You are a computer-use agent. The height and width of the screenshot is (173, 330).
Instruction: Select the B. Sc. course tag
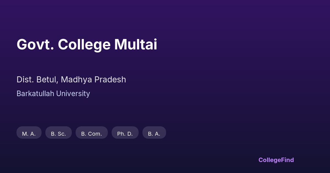click(x=58, y=133)
